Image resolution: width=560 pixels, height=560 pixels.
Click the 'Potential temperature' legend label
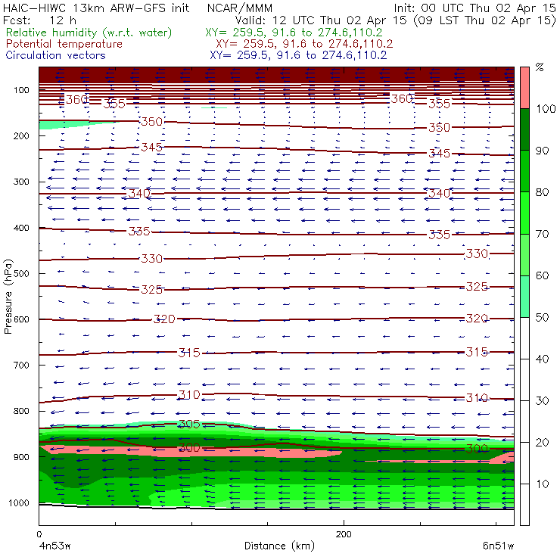pos(64,44)
